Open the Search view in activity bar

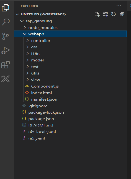[6, 22]
